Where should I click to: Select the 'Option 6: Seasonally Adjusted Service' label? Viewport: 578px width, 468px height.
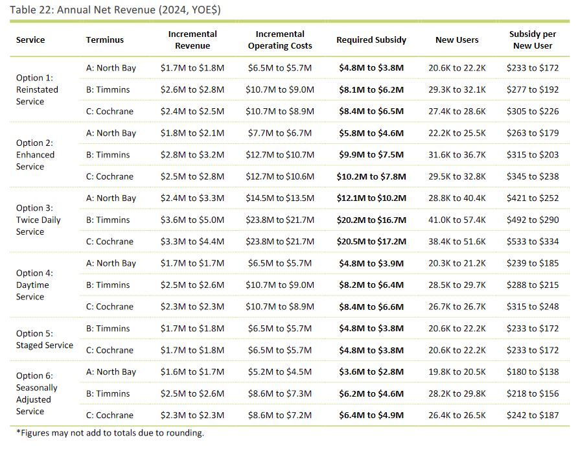click(37, 393)
